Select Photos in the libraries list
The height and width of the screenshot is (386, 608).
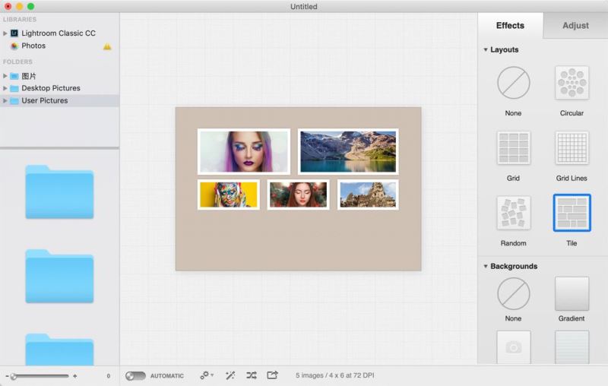click(x=60, y=46)
